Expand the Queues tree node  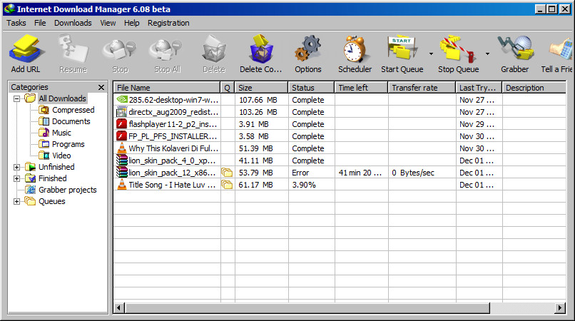tap(16, 201)
